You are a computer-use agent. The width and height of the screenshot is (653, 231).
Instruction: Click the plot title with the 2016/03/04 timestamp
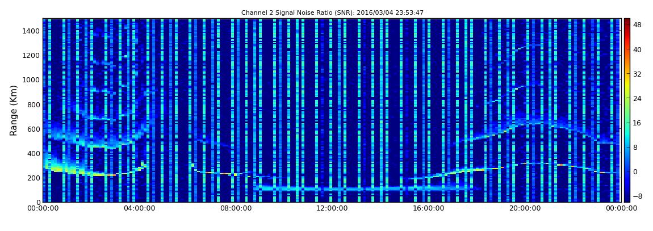tap(332, 13)
